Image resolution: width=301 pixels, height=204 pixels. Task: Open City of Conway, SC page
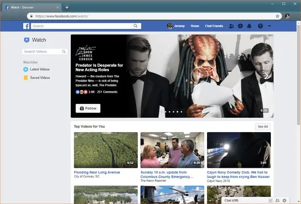point(87,177)
